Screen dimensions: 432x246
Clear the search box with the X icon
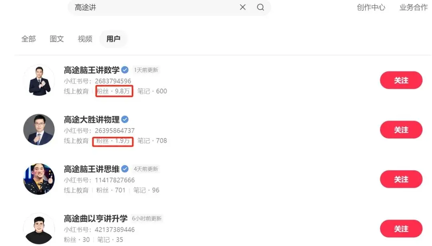pyautogui.click(x=242, y=7)
